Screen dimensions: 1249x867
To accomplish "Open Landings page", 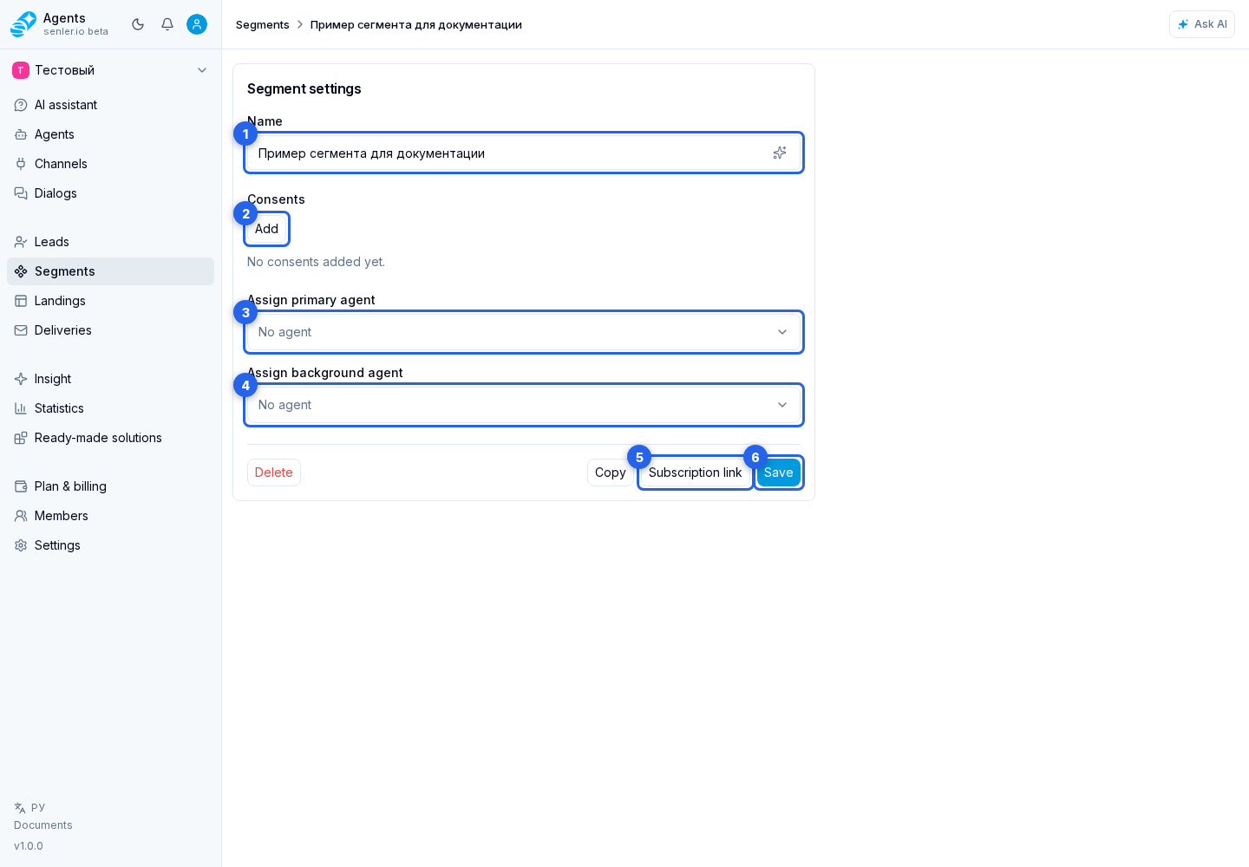I will (x=110, y=301).
